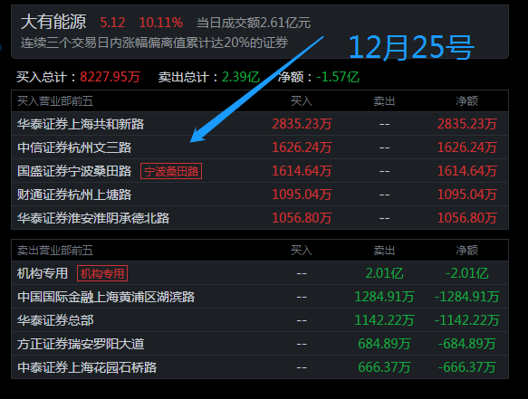Click 卖出 column header in sellers table

click(x=384, y=251)
